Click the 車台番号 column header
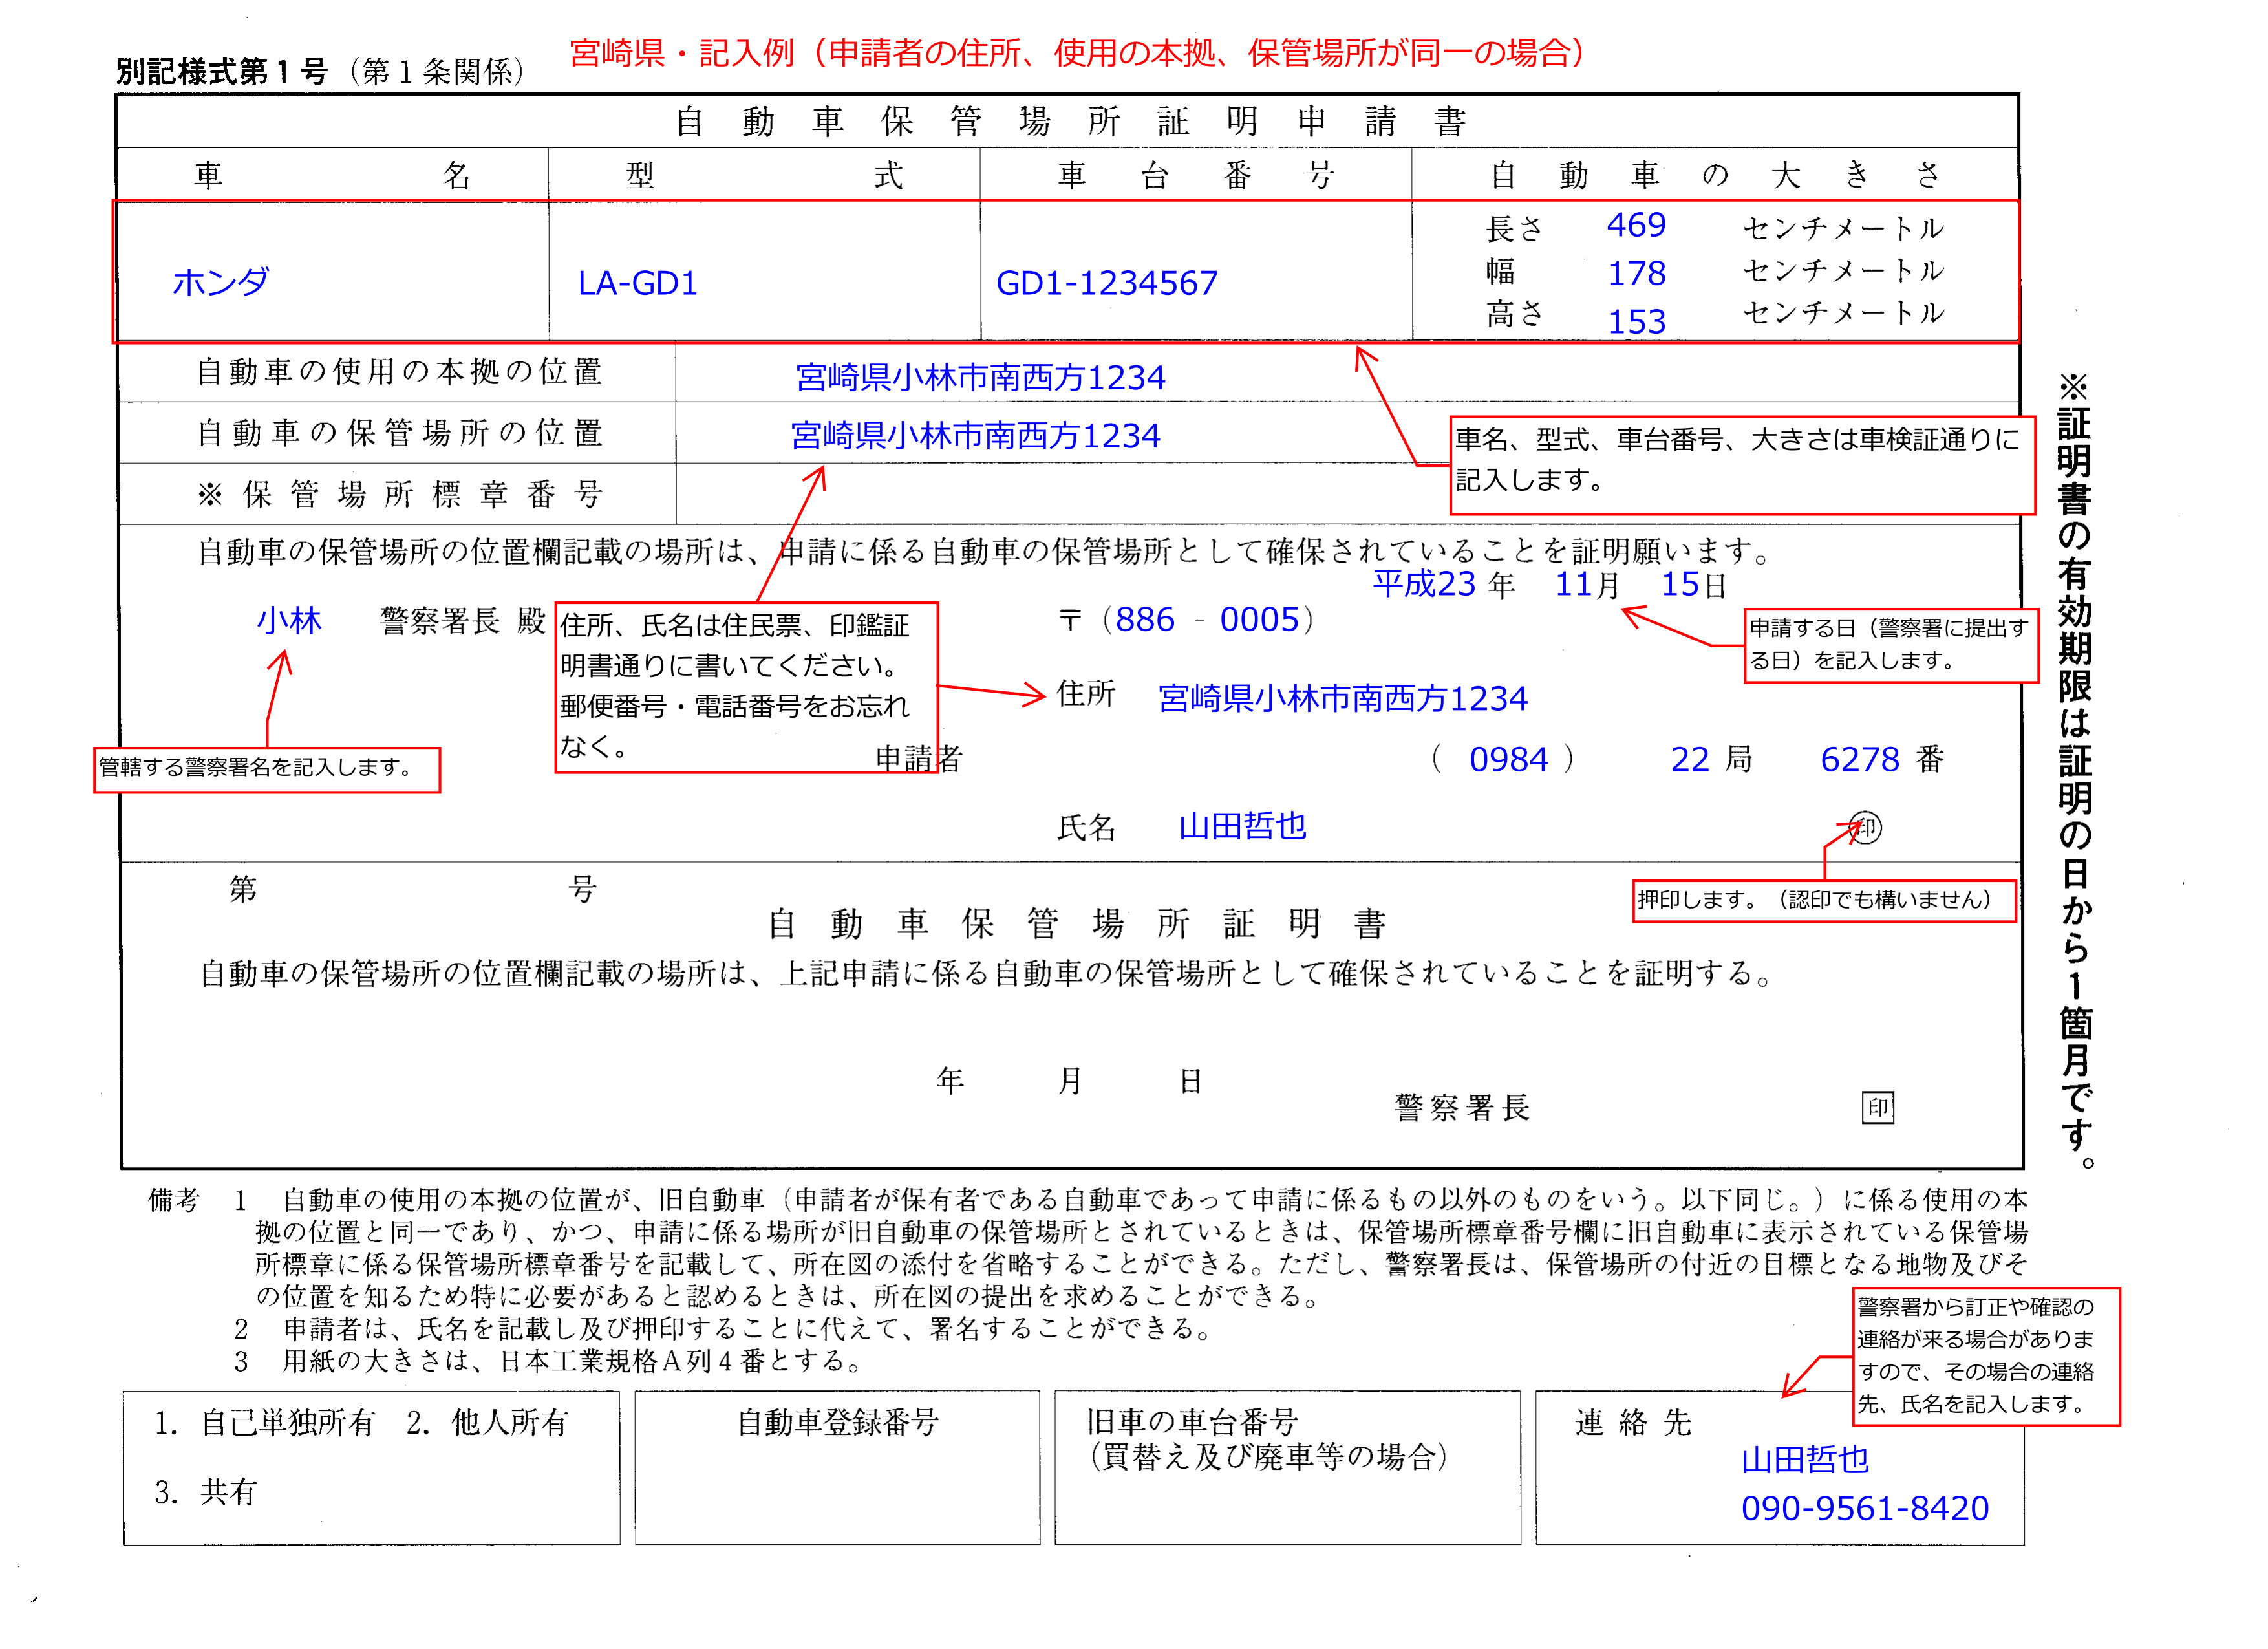Viewport: 2268px width, 1649px height. coord(1197,175)
